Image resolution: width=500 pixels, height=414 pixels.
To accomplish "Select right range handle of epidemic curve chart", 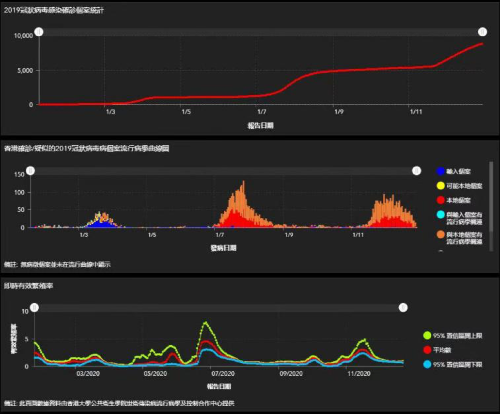I will click(x=417, y=171).
